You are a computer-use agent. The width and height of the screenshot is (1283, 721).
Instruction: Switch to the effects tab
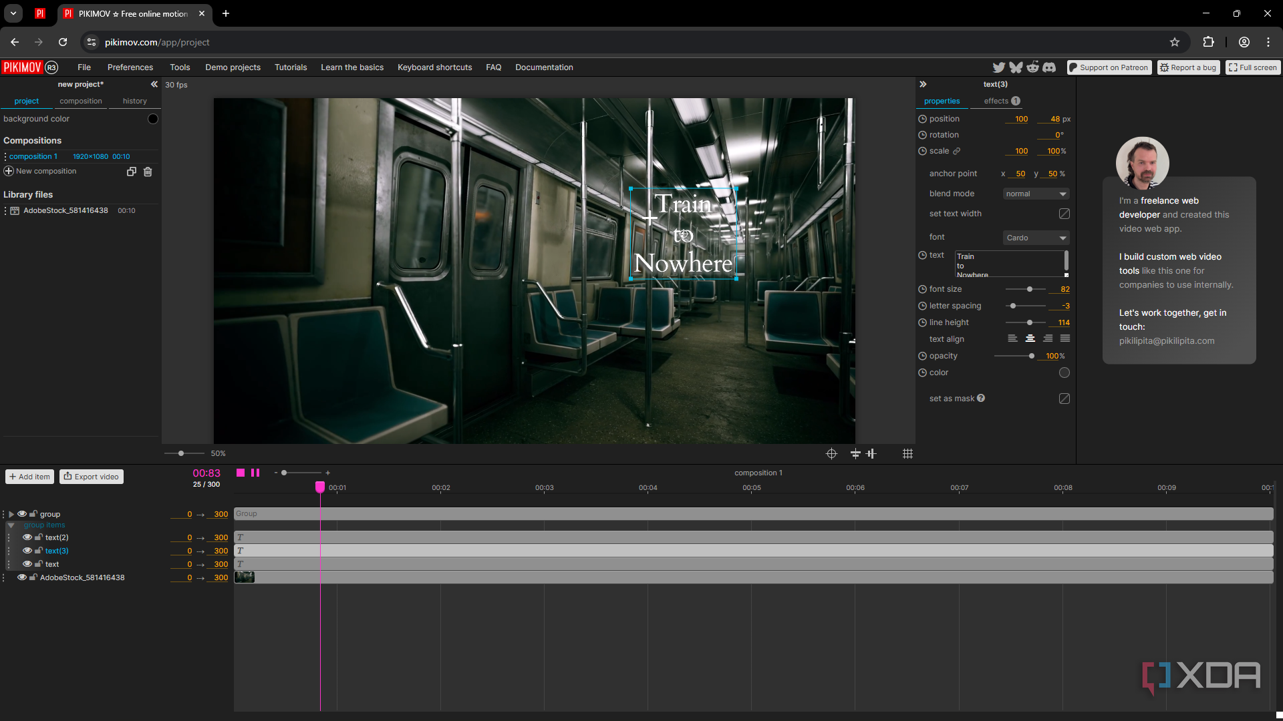(x=996, y=101)
